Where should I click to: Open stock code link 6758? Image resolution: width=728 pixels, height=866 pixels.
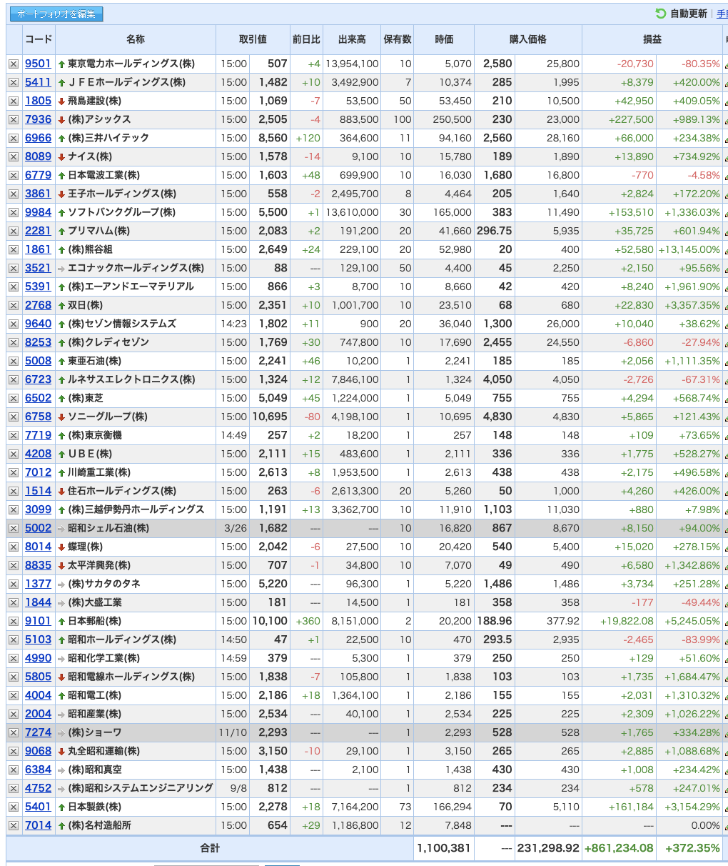tap(39, 417)
